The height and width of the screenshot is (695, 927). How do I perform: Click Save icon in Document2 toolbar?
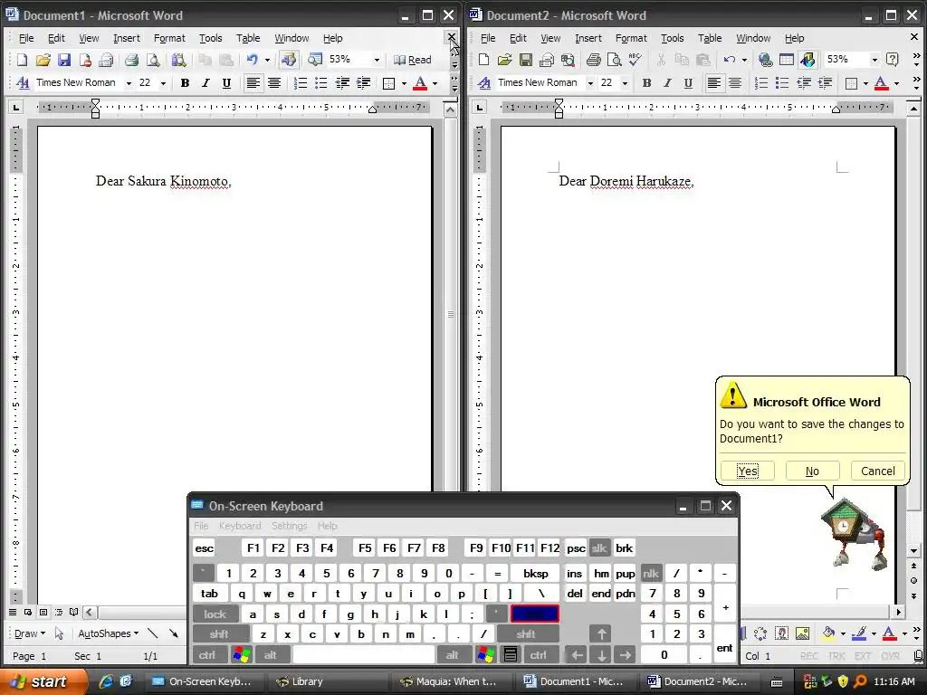tap(526, 60)
